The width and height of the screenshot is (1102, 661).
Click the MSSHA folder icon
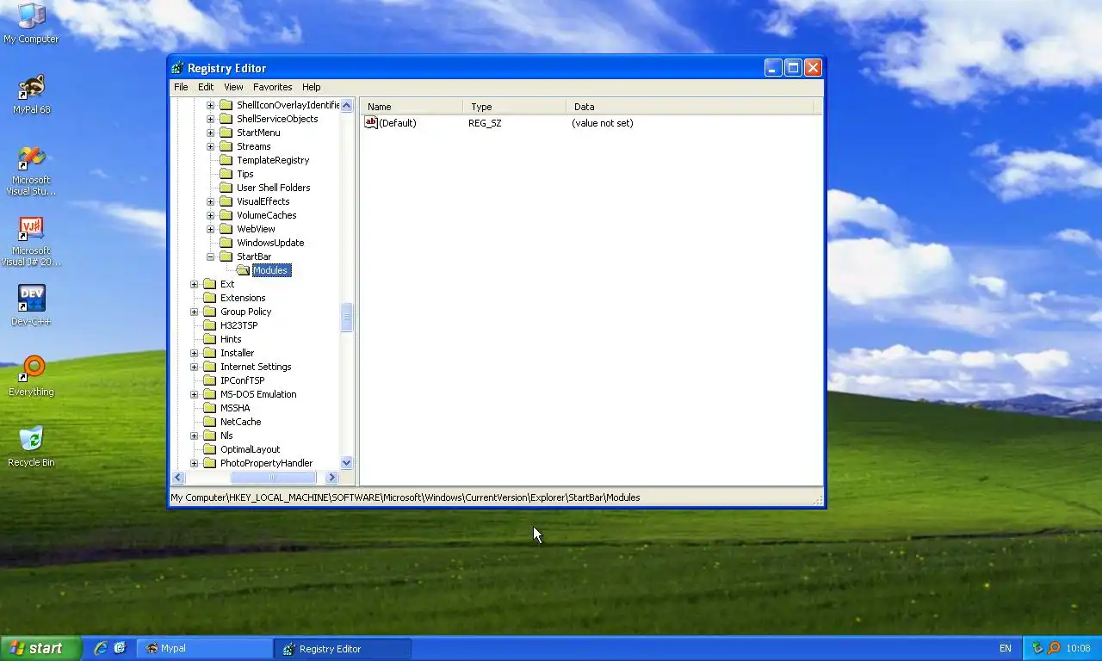pos(210,408)
